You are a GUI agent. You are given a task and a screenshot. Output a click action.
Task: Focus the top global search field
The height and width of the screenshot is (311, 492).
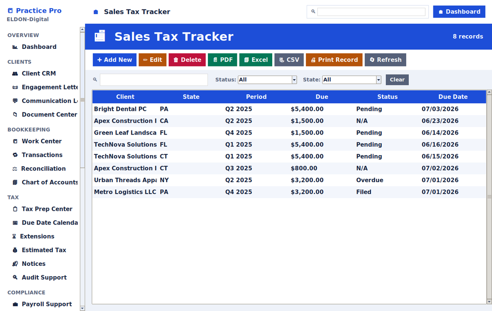pyautogui.click(x=371, y=12)
